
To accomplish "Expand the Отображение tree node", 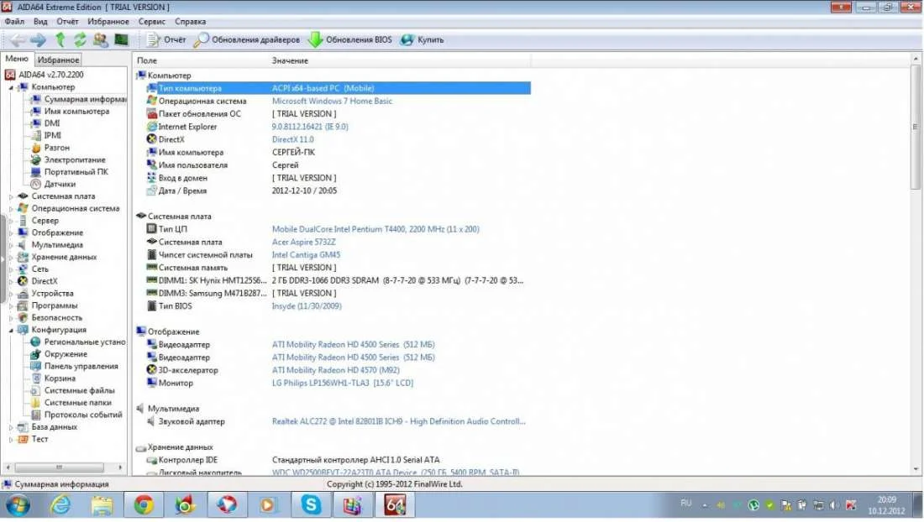I will tap(11, 233).
